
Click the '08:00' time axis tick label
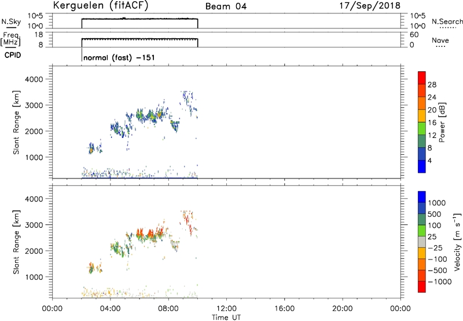pos(168,309)
